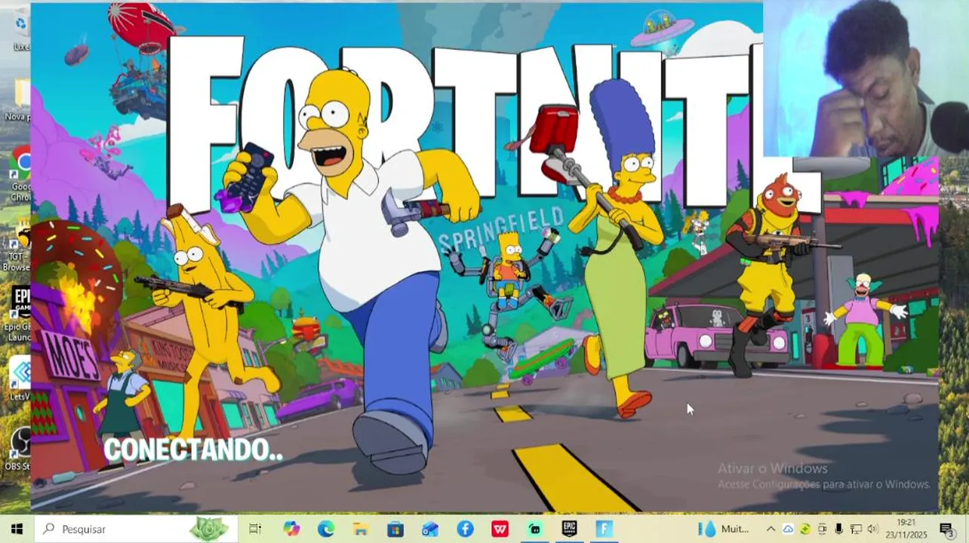Open the volume speaker tray icon
The height and width of the screenshot is (543, 969).
point(873,529)
